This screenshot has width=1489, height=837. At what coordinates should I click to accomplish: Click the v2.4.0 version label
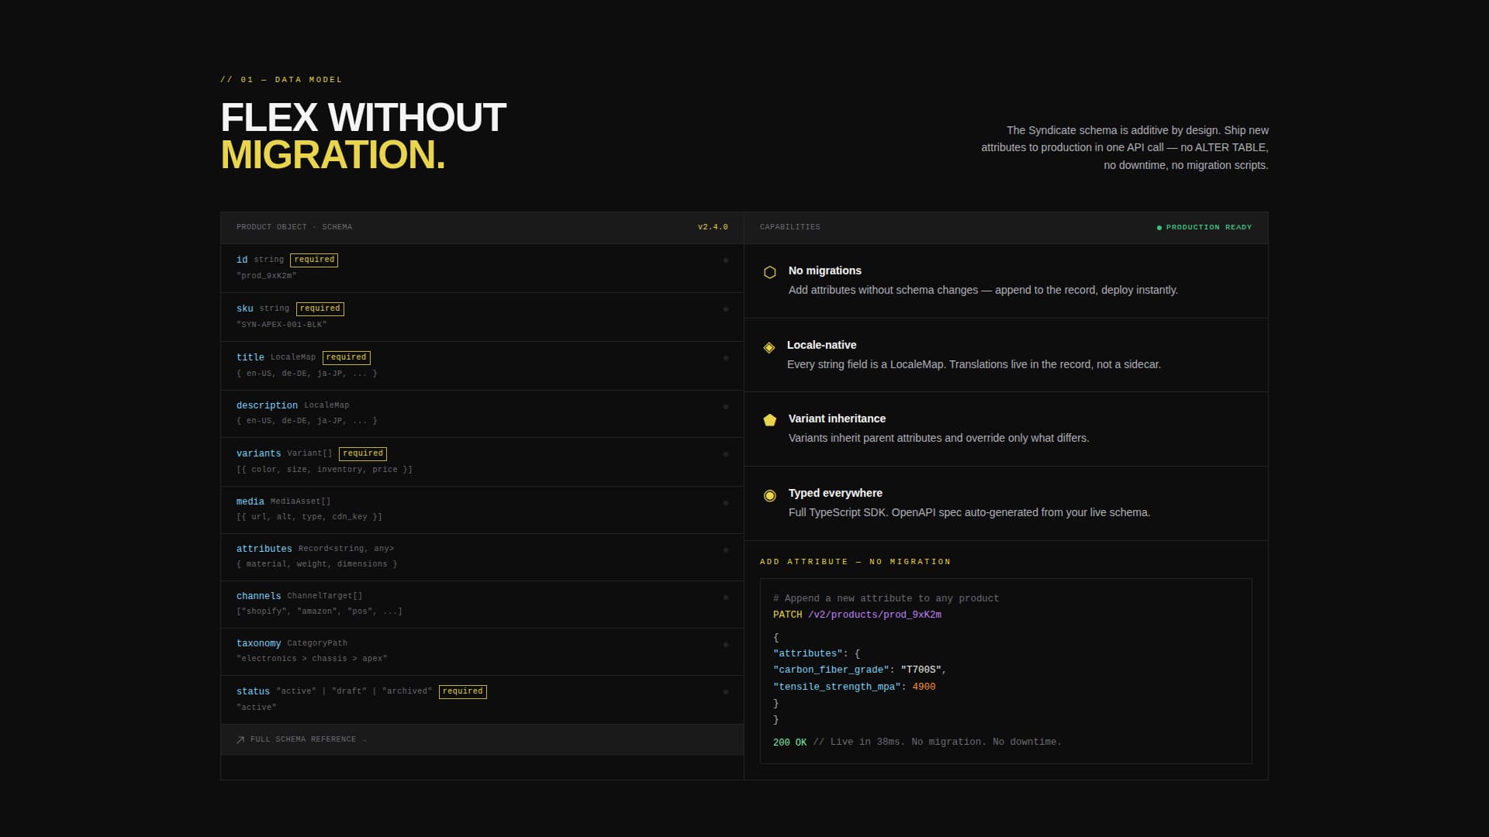[713, 227]
